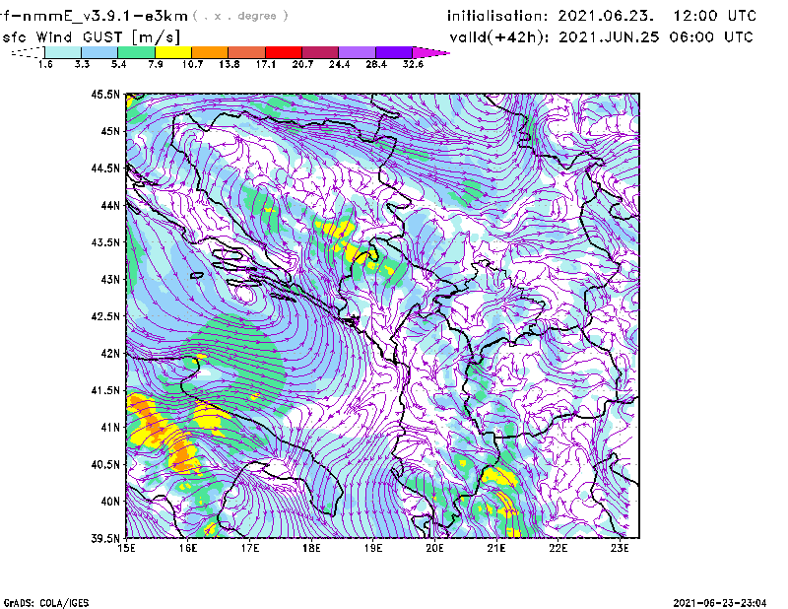Click the 44.5N latitude label

[105, 168]
